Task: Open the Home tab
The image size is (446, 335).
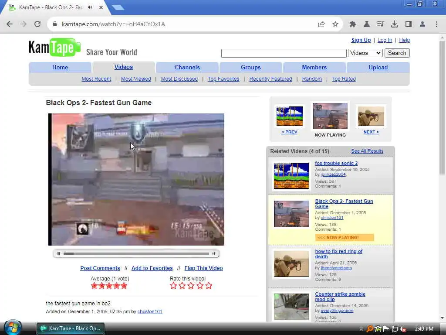Action: click(60, 68)
